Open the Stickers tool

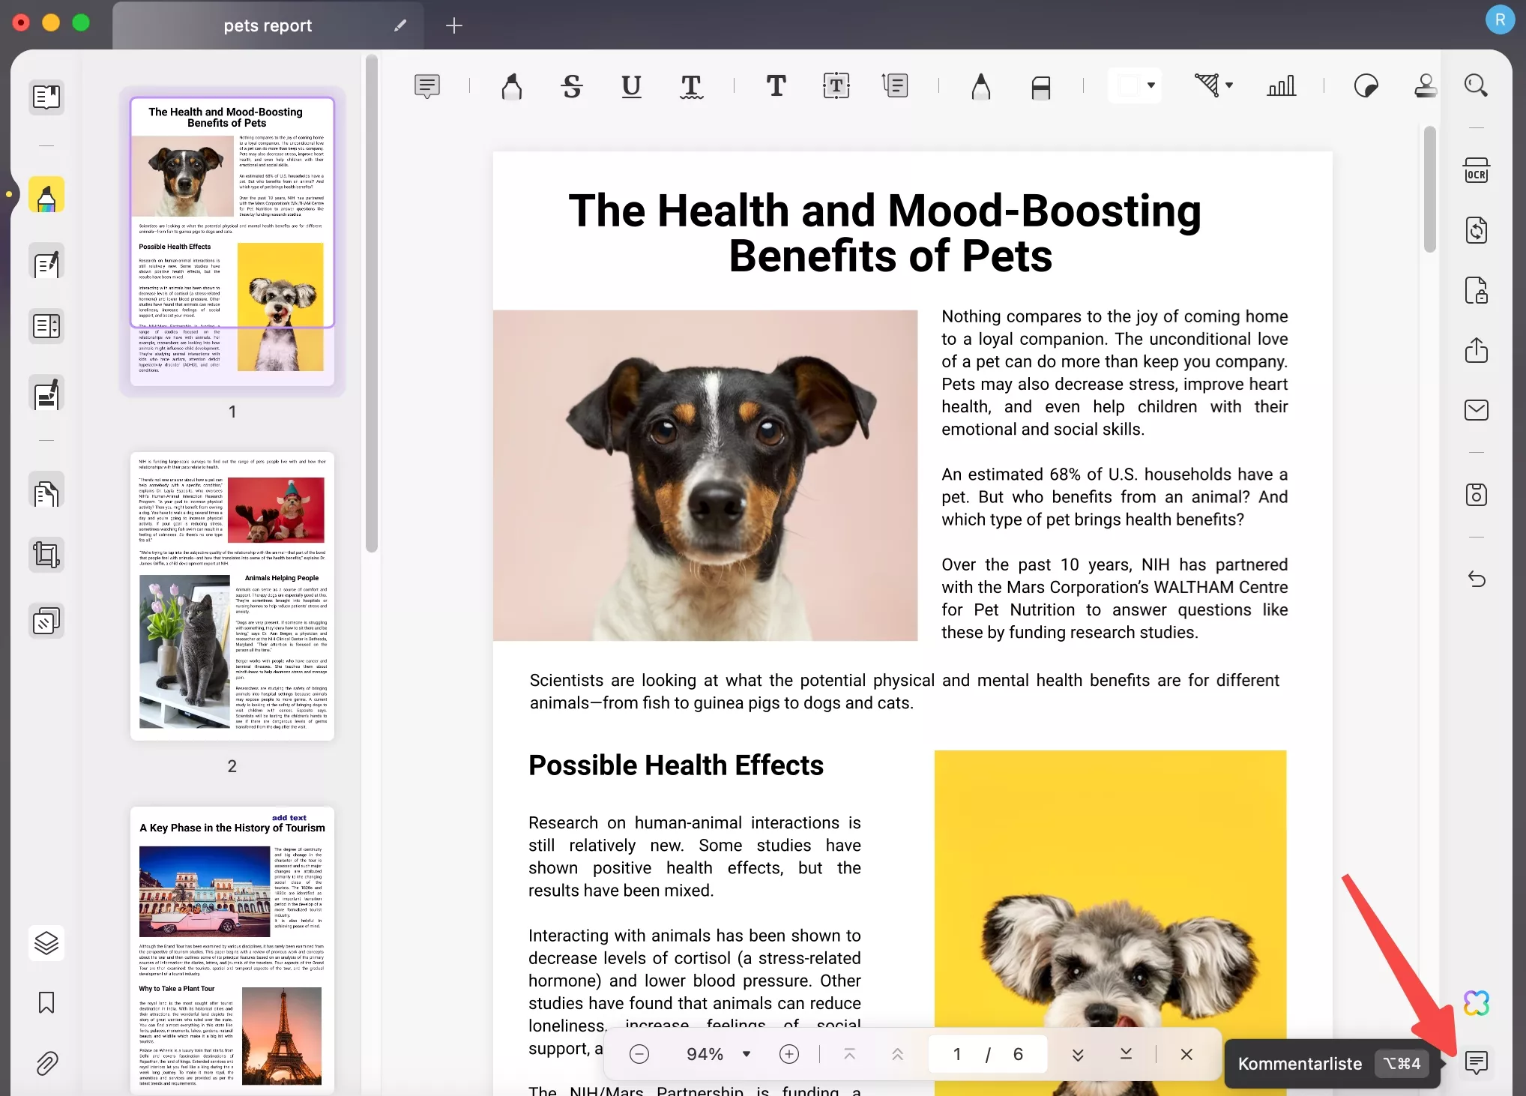pos(1366,86)
